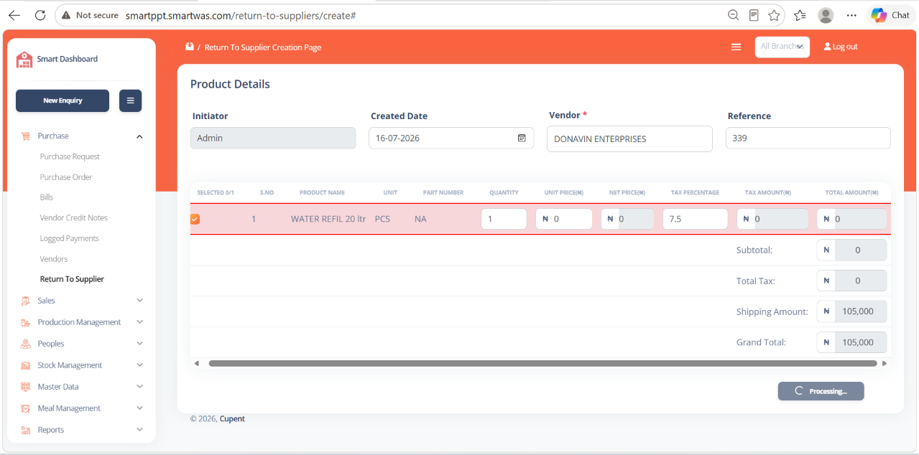Collapse the Purchase menu chevron
Screen dimensions: 919x455
click(x=139, y=136)
